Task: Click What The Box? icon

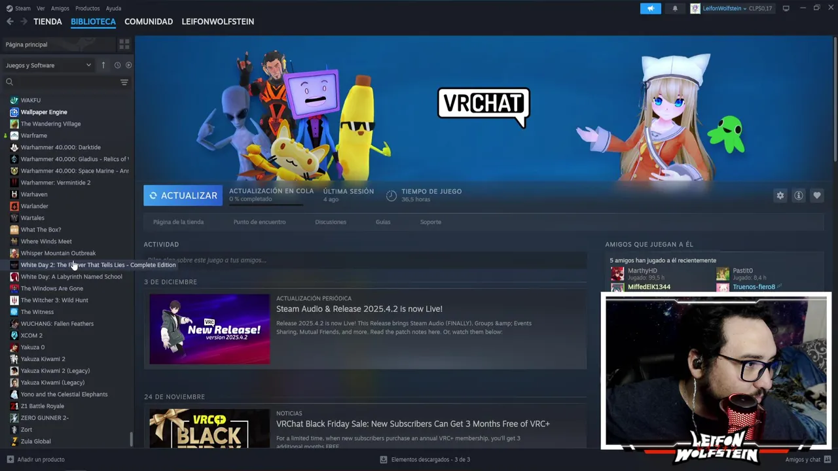Action: coord(14,230)
